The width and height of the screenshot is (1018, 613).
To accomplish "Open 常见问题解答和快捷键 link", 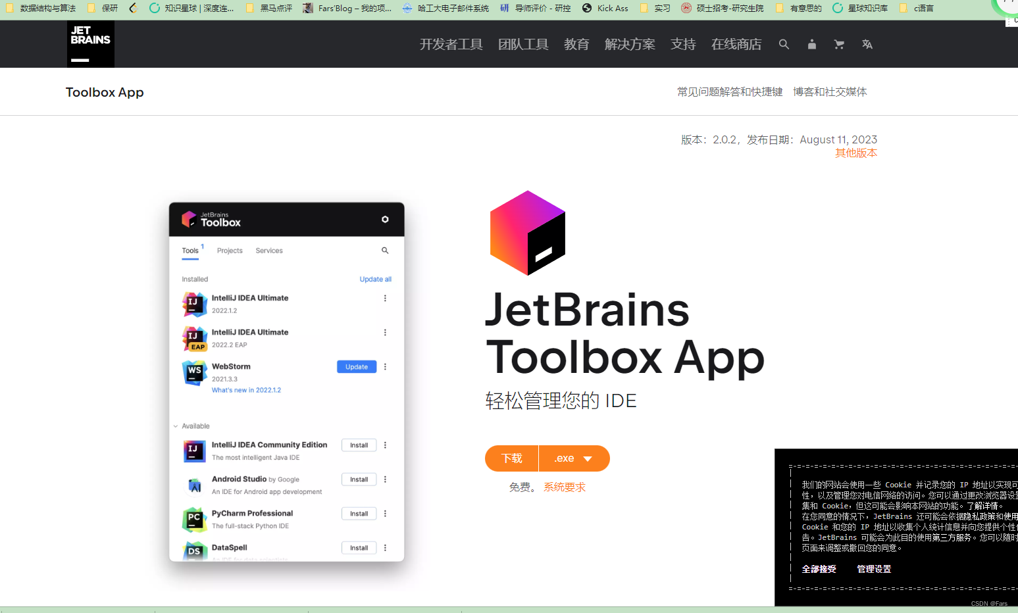I will click(730, 92).
